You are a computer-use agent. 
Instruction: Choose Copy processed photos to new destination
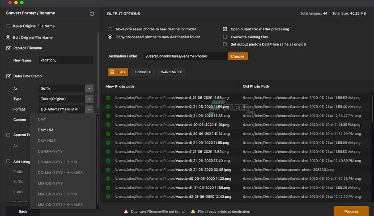pyautogui.click(x=110, y=37)
